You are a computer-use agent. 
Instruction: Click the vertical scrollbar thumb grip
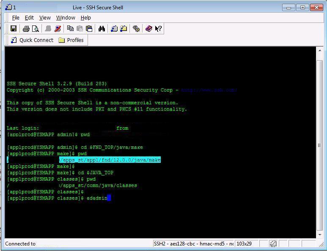point(319,145)
